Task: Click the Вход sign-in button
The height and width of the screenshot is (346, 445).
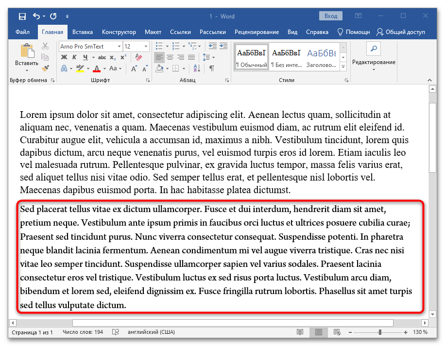Action: click(331, 16)
